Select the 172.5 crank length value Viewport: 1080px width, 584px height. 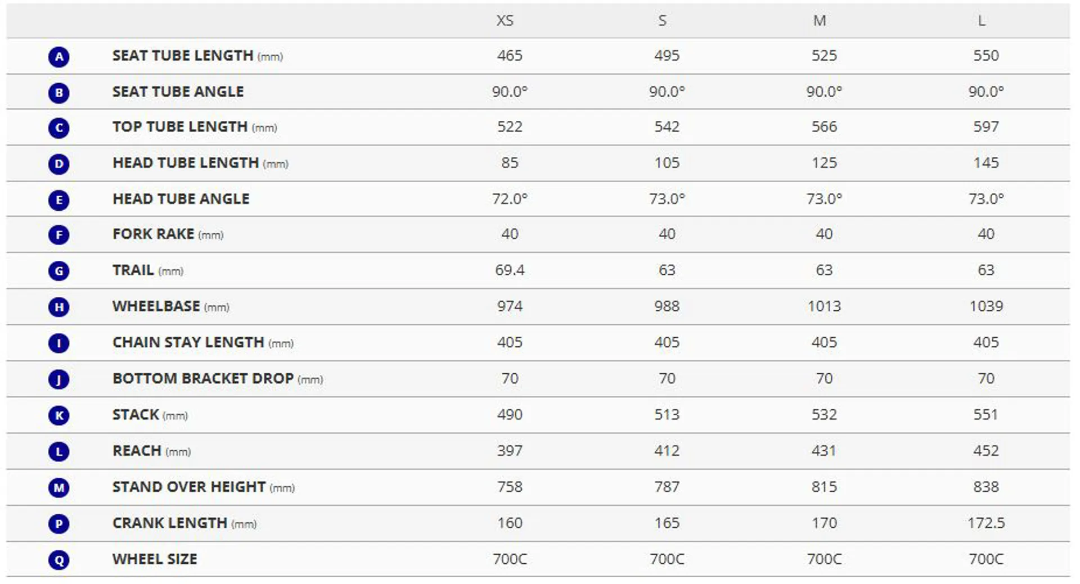(986, 523)
